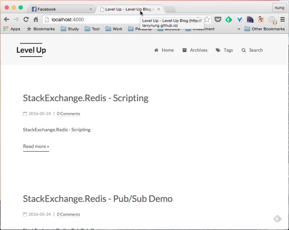Viewport: 289px width, 230px height.
Task: Open Tags in the blog navigation
Action: (x=224, y=50)
